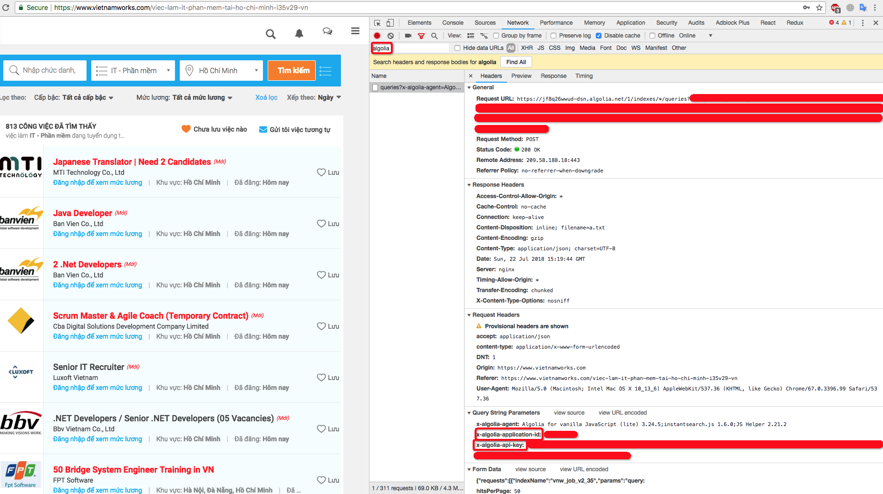Toggle the network filter funnel icon
This screenshot has height=494, width=883.
tap(421, 36)
